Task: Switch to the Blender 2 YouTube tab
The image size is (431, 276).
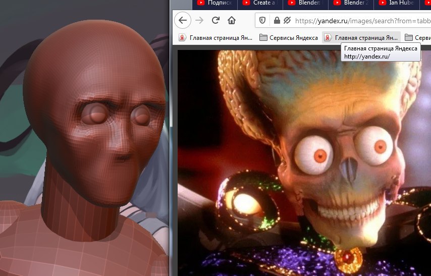Action: [351, 4]
